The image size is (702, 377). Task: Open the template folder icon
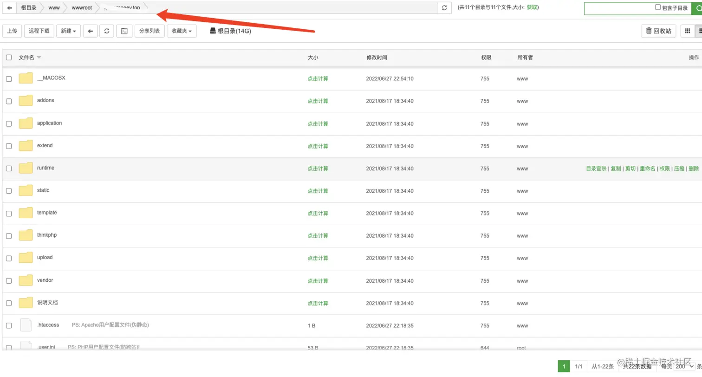pyautogui.click(x=26, y=213)
